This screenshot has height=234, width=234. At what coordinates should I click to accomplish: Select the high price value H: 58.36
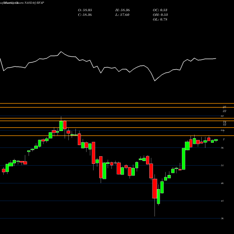click(x=123, y=10)
